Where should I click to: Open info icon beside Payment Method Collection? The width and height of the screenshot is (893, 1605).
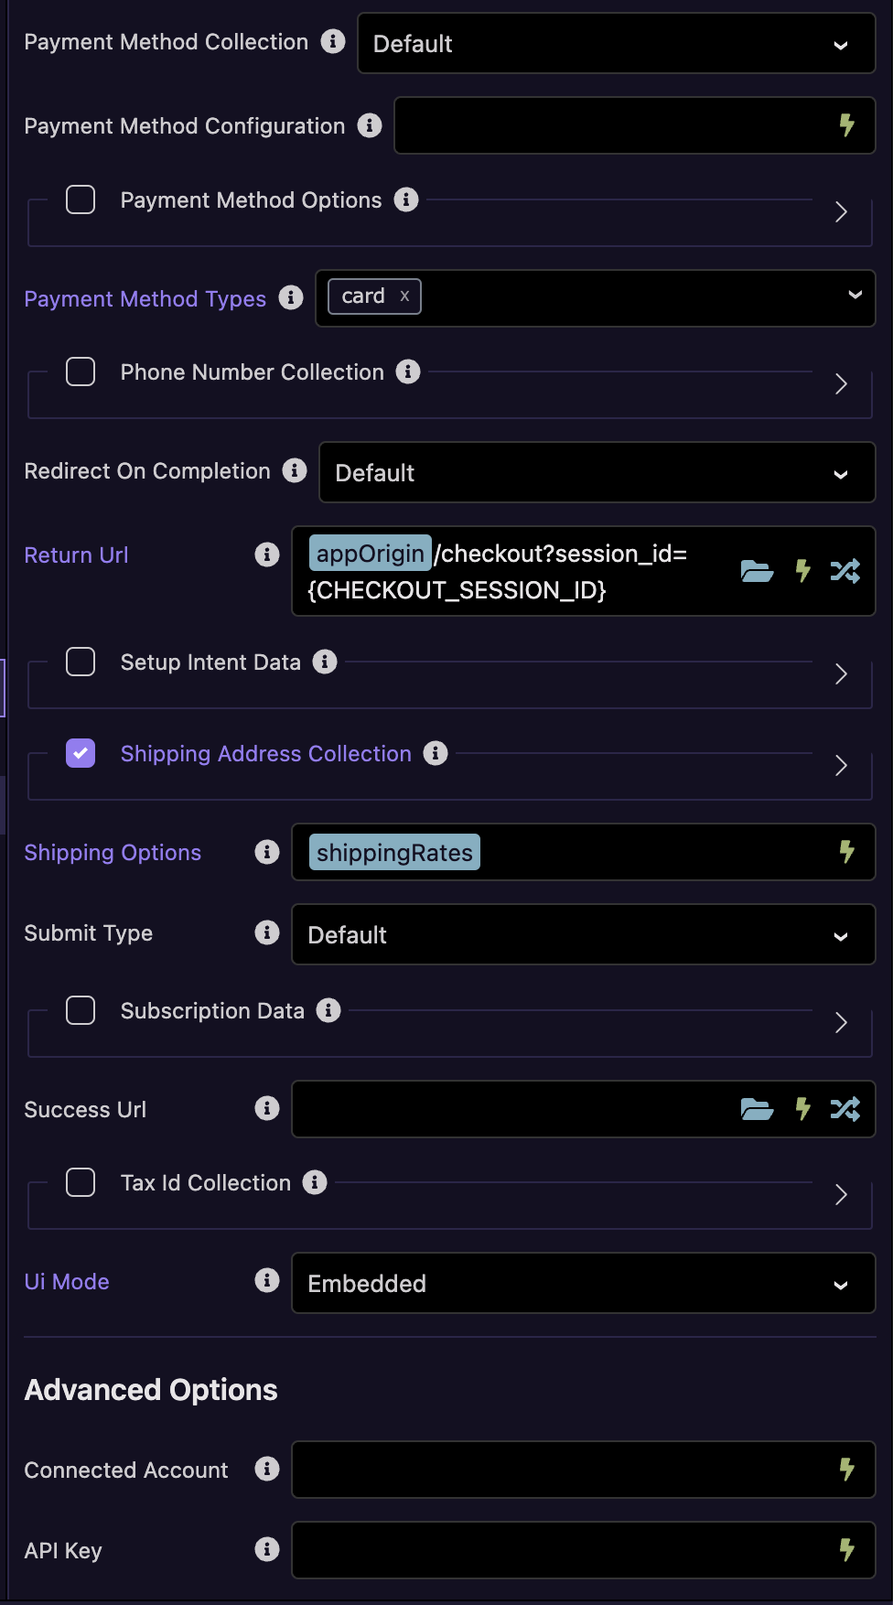click(x=333, y=41)
